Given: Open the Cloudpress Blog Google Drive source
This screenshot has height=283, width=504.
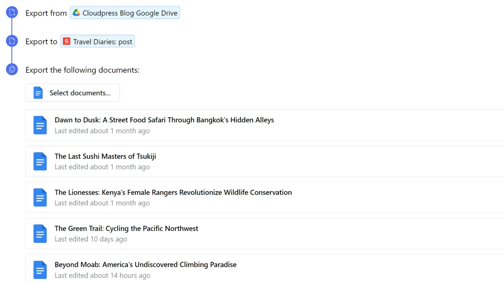Looking at the screenshot, I should click(x=125, y=13).
